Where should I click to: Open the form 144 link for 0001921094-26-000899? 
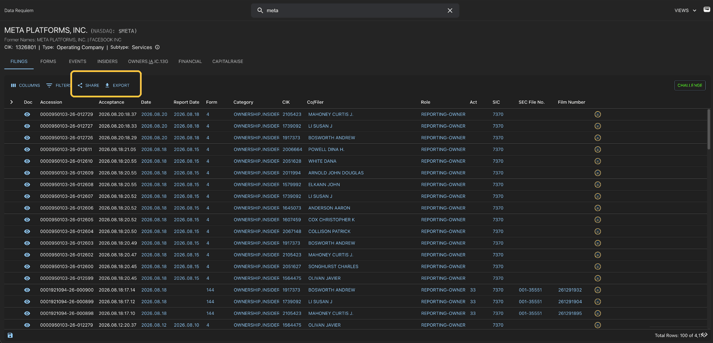click(x=210, y=302)
